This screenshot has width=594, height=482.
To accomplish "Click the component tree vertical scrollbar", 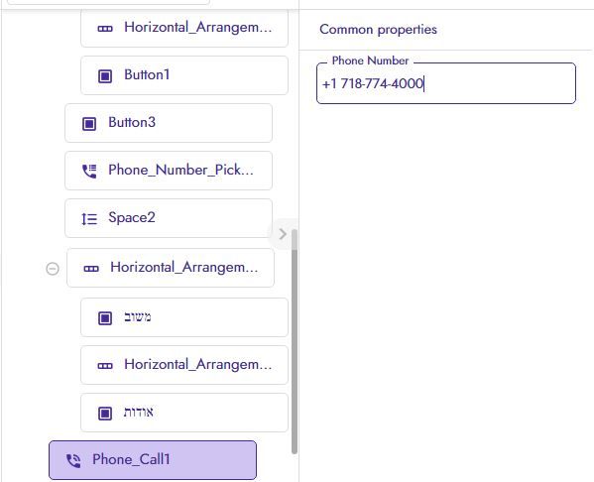I will (x=295, y=341).
